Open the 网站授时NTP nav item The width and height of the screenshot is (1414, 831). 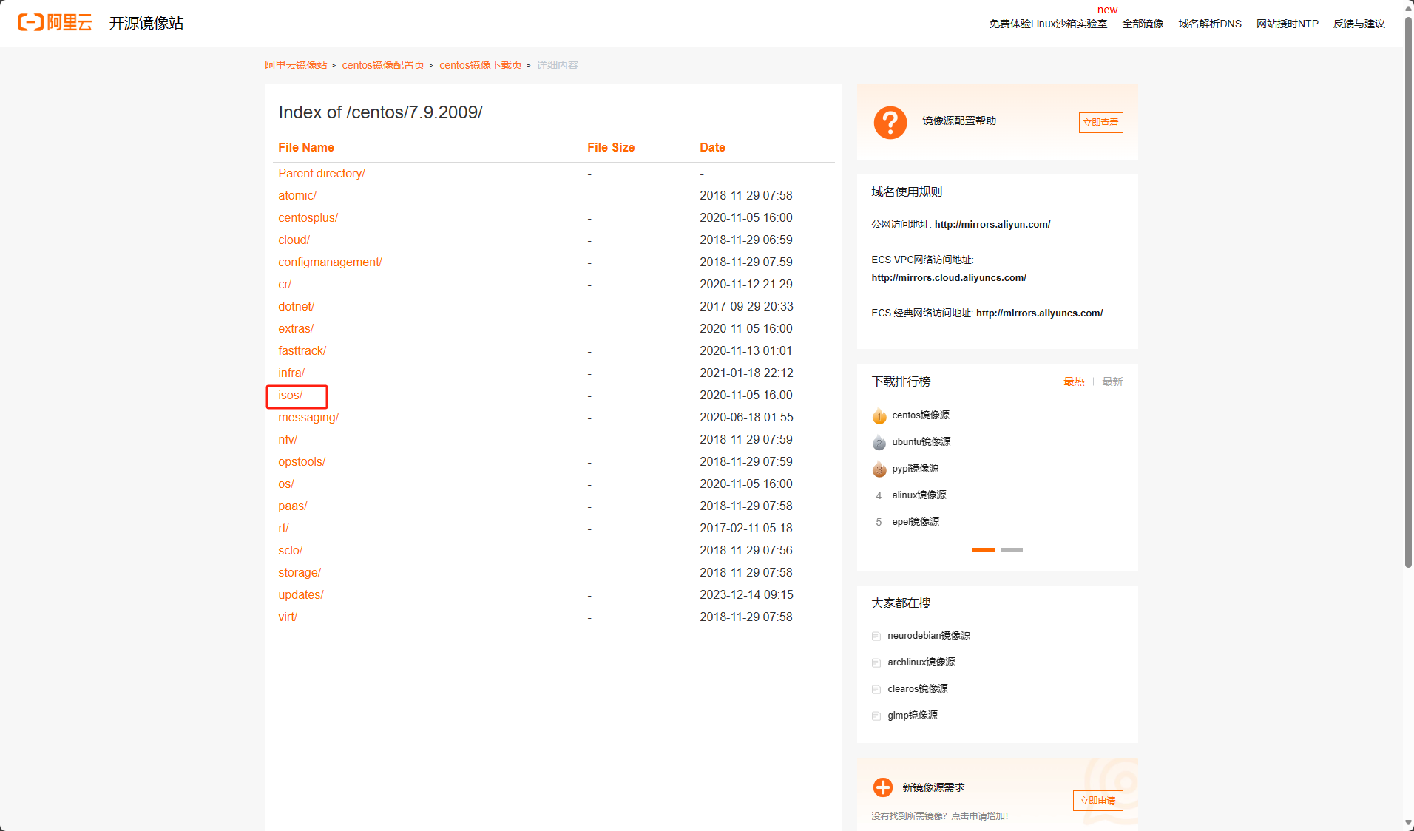point(1288,24)
